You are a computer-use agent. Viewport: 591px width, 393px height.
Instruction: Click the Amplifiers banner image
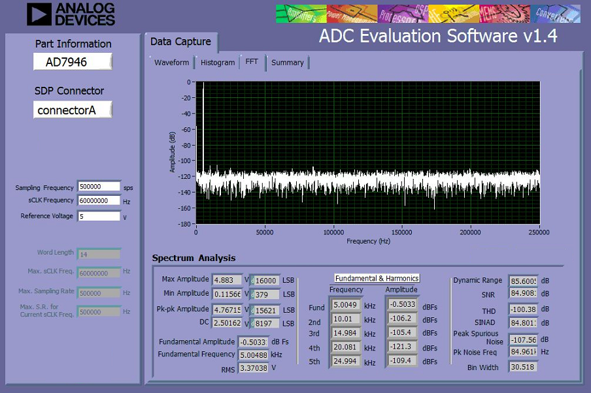[x=301, y=14]
